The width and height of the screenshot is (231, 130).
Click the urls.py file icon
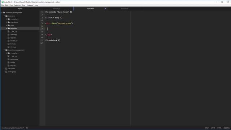coord(9,62)
